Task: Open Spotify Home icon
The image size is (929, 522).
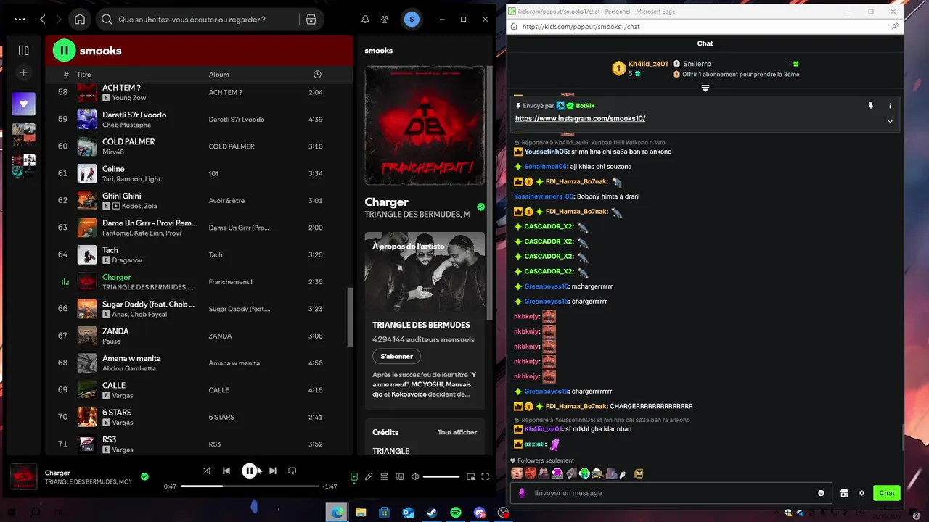Action: click(x=80, y=20)
